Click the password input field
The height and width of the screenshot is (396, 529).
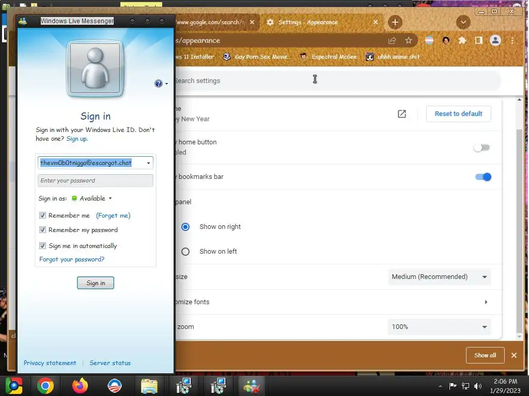tap(96, 180)
